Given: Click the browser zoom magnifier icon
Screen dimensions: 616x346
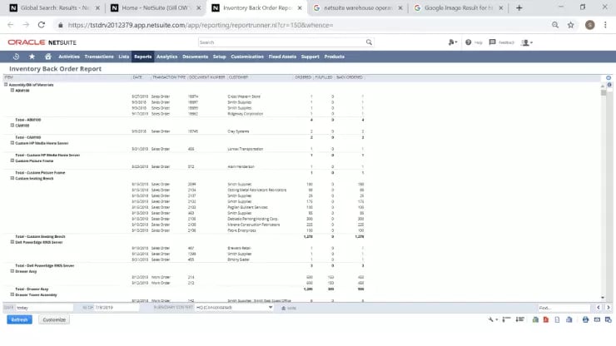Looking at the screenshot, I should (554, 25).
